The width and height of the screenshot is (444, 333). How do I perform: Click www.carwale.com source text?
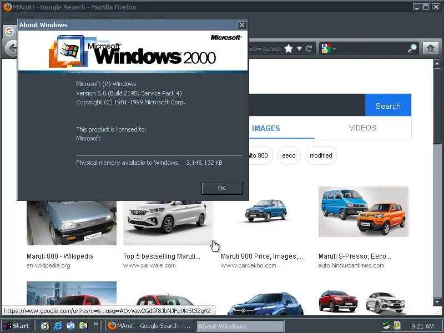coord(149,266)
